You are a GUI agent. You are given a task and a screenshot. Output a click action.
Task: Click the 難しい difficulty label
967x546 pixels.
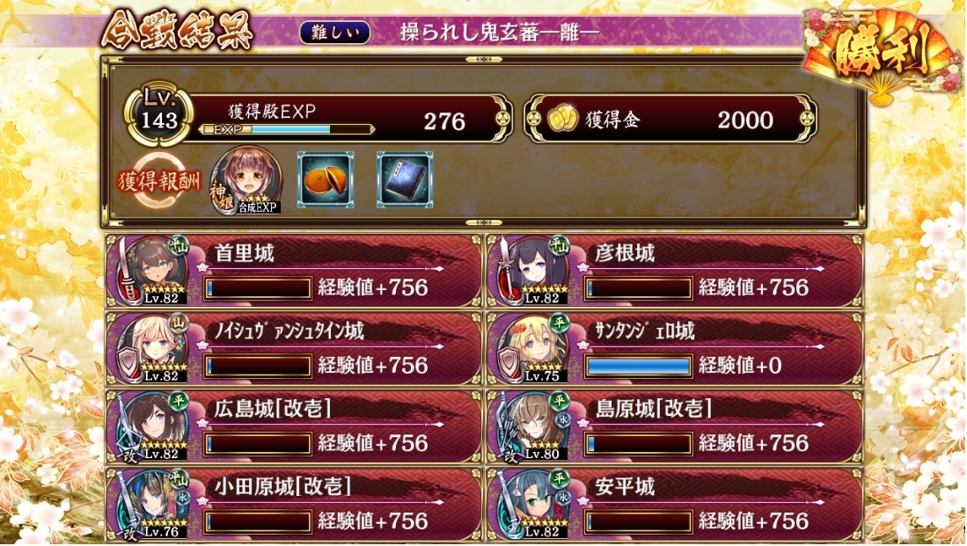[335, 33]
